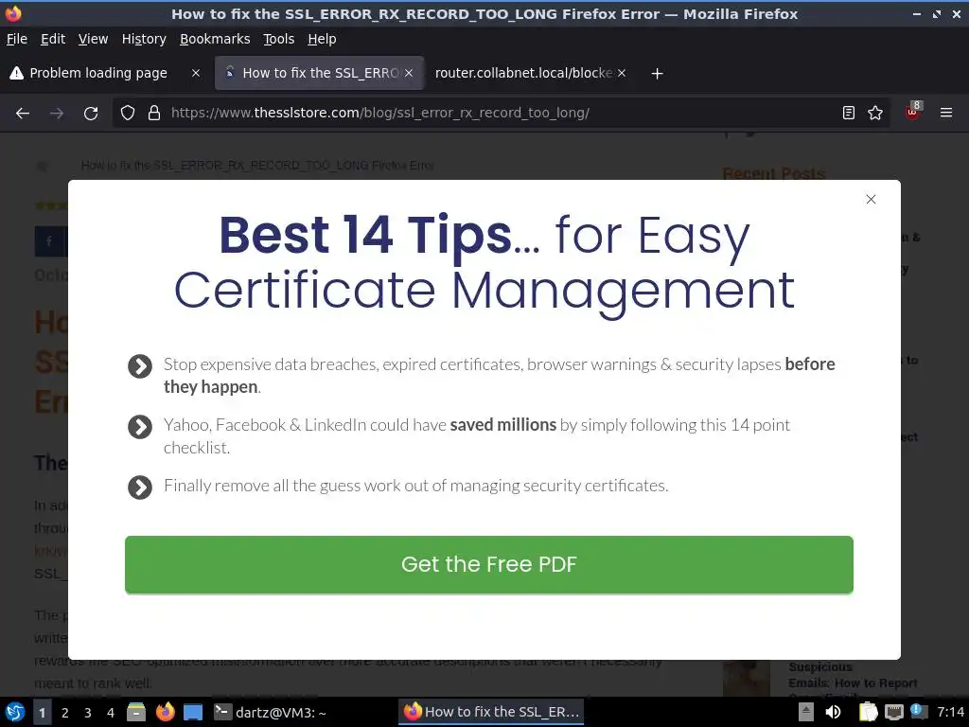Switch to workspace 3 in taskbar

coord(88,713)
